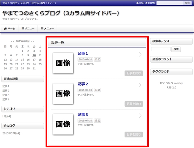Image resolution: width=194 pixels, height=148 pixels.
Task: Open 記事4 in recent articles sidebar
Action: click(6, 100)
